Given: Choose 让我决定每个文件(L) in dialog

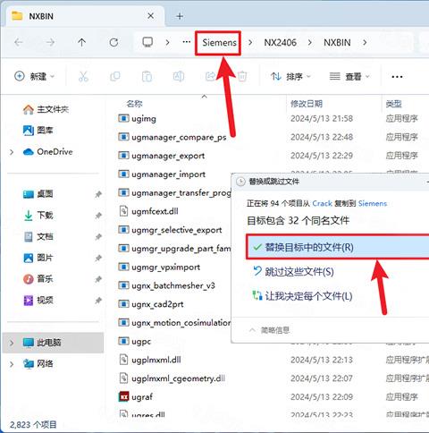Looking at the screenshot, I should [x=303, y=296].
